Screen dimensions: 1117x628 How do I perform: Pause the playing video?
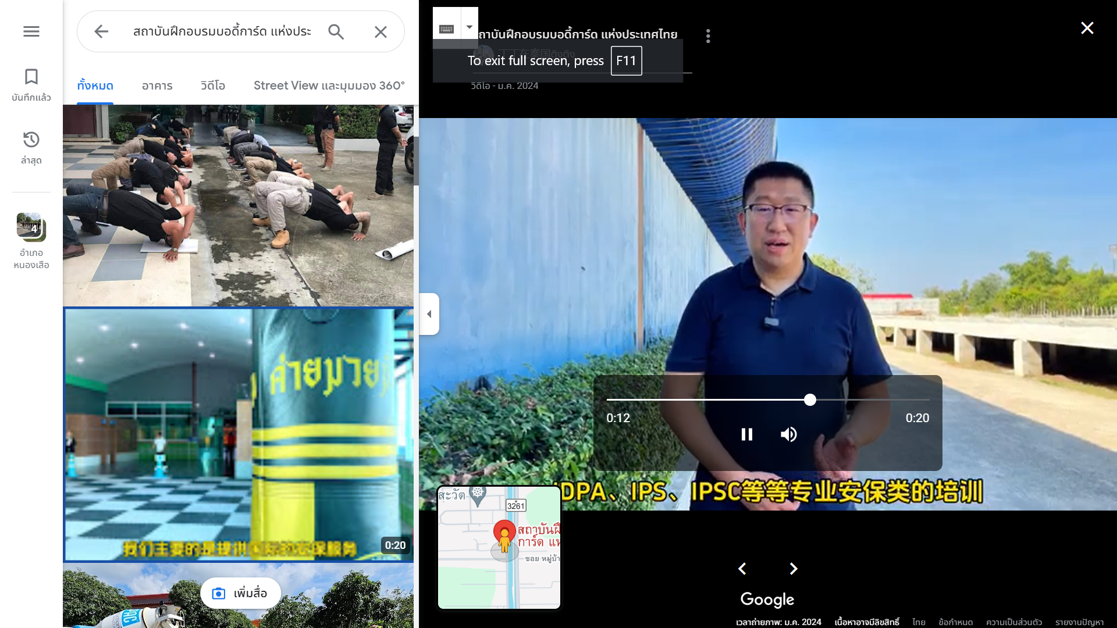click(747, 434)
